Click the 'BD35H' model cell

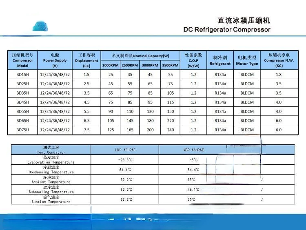pyautogui.click(x=22, y=93)
